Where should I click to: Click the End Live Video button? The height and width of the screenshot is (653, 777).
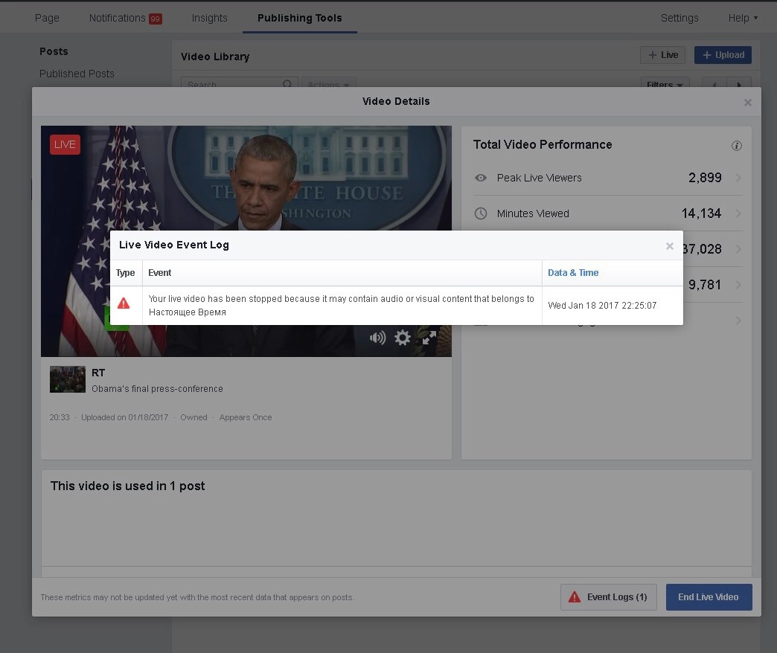pos(709,596)
